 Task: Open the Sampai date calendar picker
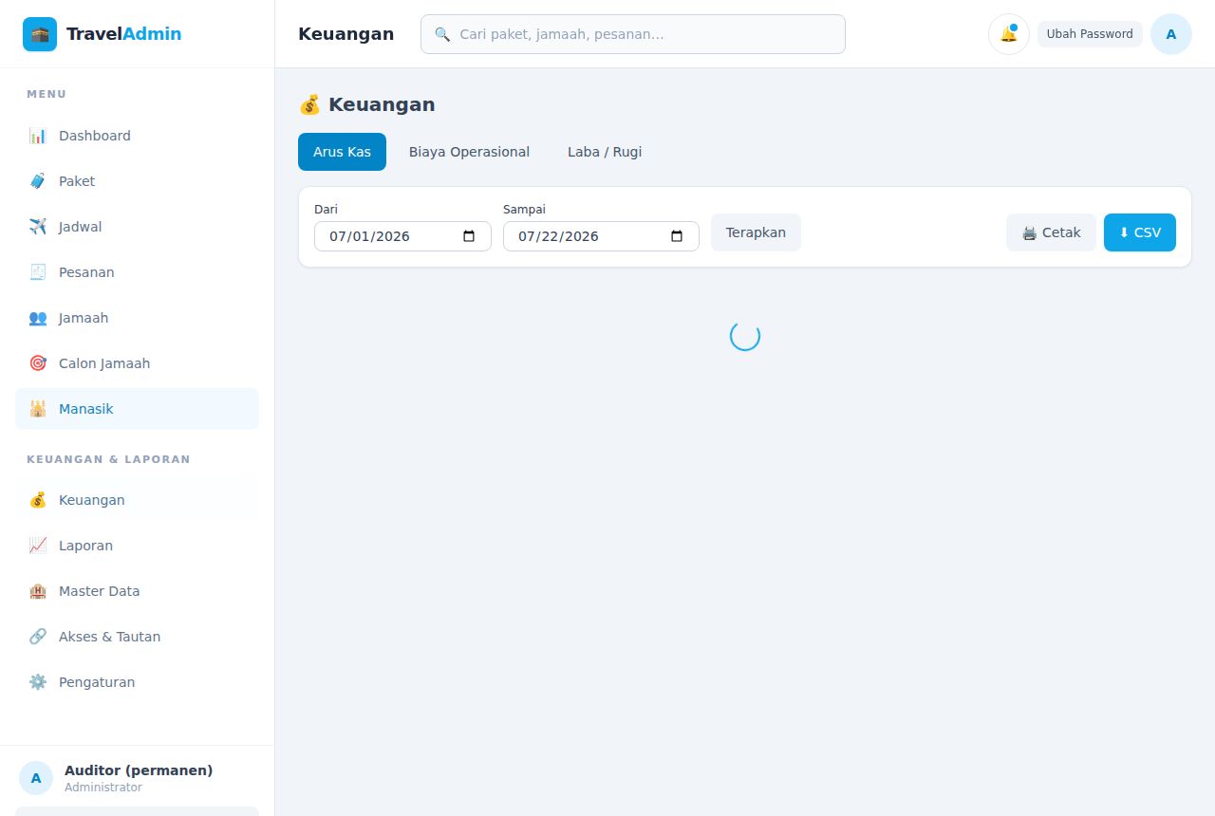677,236
